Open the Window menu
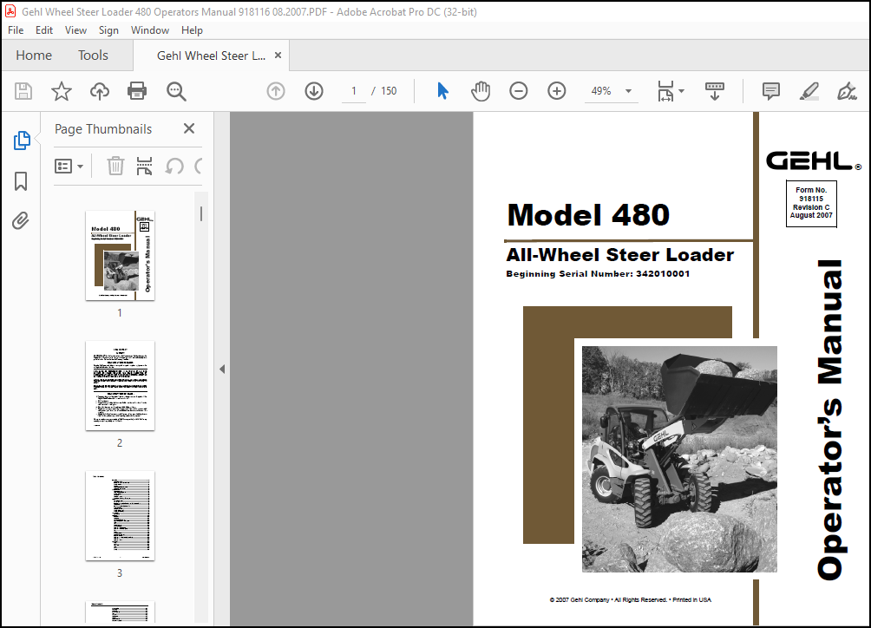Image resolution: width=871 pixels, height=628 pixels. click(150, 30)
